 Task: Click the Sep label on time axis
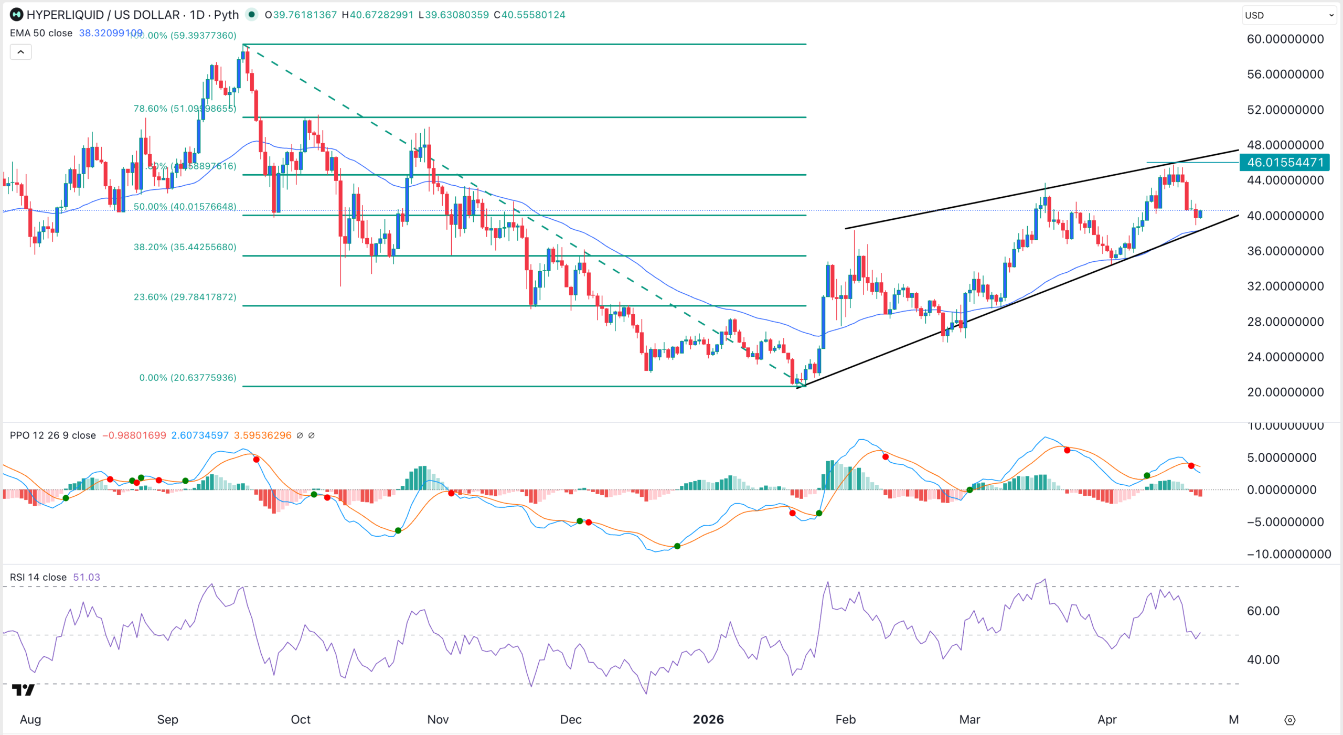point(167,719)
